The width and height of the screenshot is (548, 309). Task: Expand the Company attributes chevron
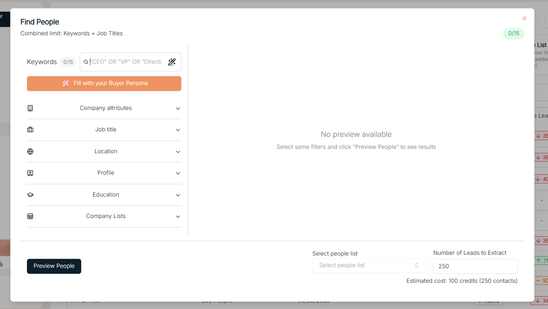(x=178, y=108)
